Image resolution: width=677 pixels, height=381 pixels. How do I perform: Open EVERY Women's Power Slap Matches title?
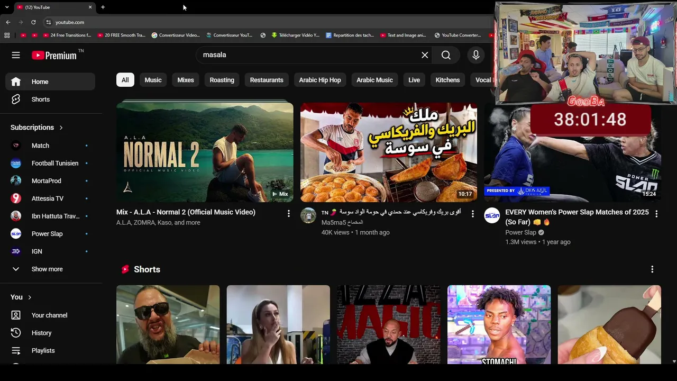(x=577, y=217)
